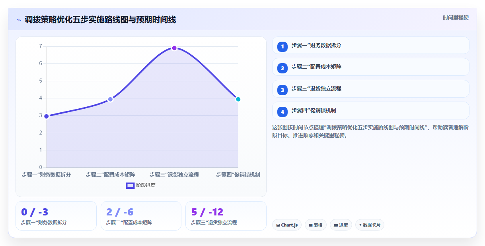Click the 时间里程碑 header label
The height and width of the screenshot is (246, 485).
click(x=456, y=18)
